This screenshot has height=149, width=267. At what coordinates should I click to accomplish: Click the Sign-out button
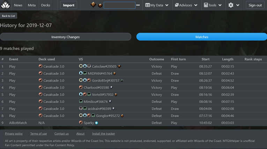(255, 5)
